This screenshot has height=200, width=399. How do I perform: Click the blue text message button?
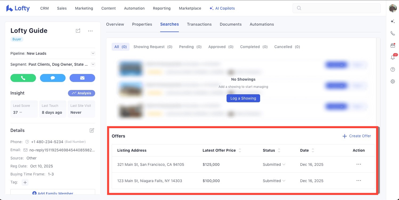pyautogui.click(x=53, y=78)
